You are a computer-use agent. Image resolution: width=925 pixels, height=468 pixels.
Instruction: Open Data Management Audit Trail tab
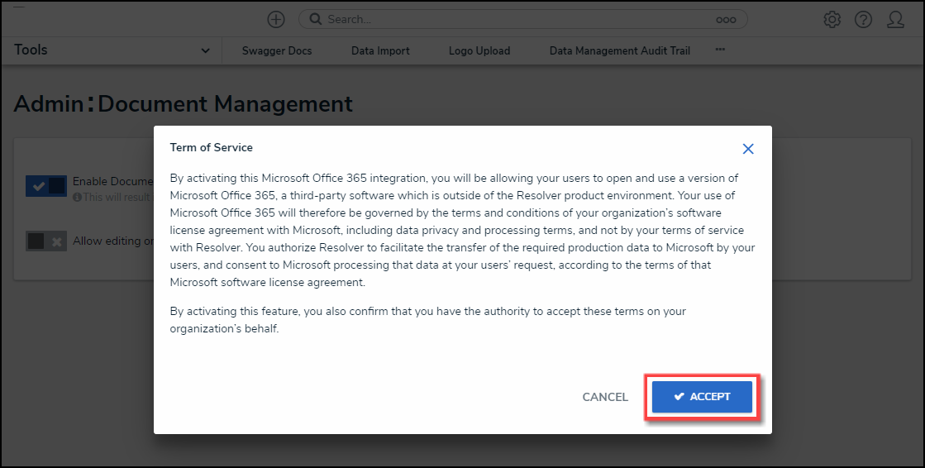click(619, 50)
